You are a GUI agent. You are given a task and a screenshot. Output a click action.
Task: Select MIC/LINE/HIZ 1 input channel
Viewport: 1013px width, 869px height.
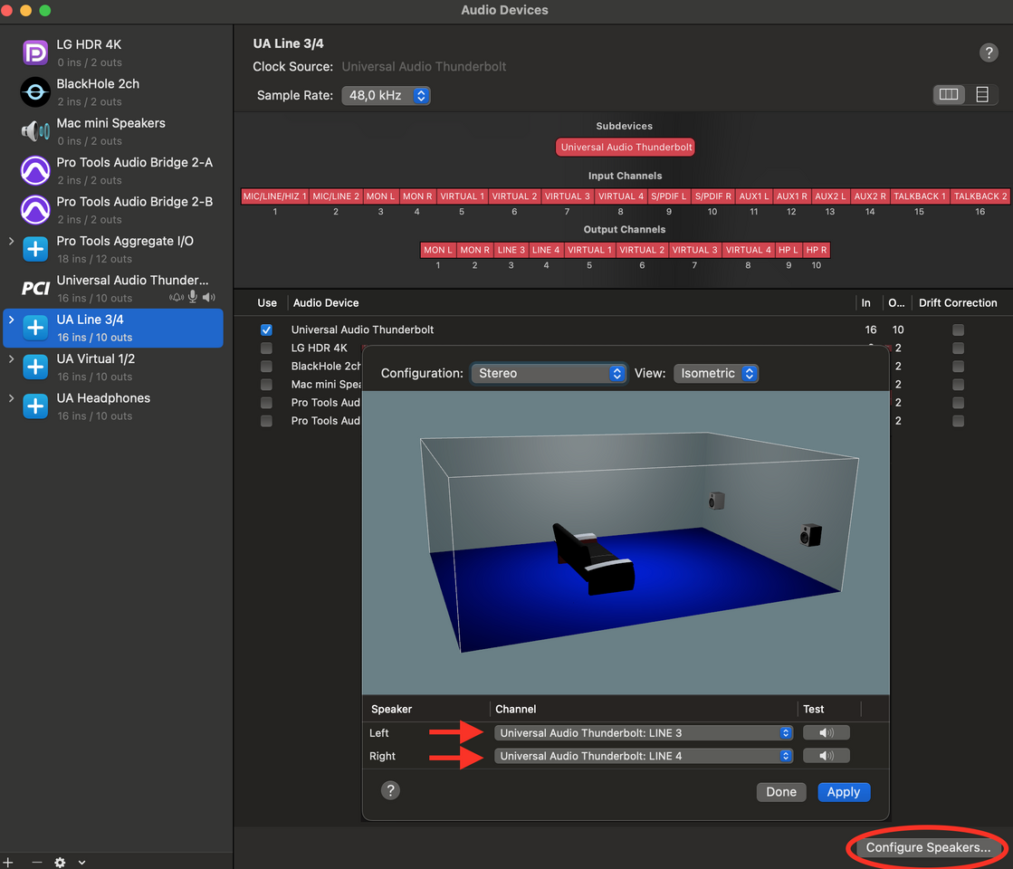click(274, 196)
